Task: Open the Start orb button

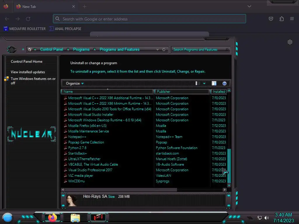Action: coord(7,218)
